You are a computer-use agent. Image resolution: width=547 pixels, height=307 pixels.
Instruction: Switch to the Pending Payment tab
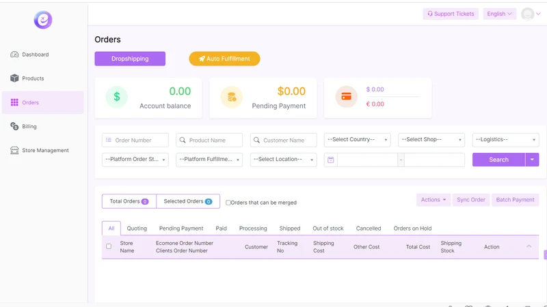click(181, 229)
